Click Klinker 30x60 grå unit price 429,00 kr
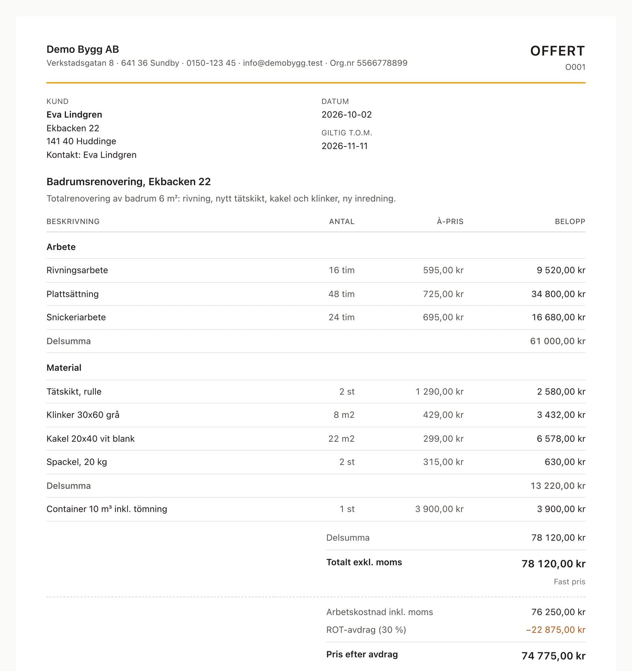The image size is (632, 671). coord(443,415)
